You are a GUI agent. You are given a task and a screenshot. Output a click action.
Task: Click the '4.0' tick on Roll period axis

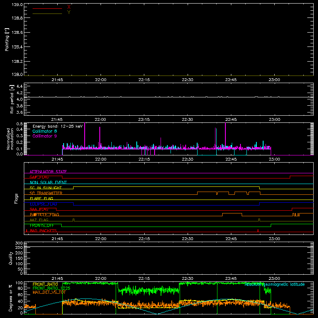point(19,99)
